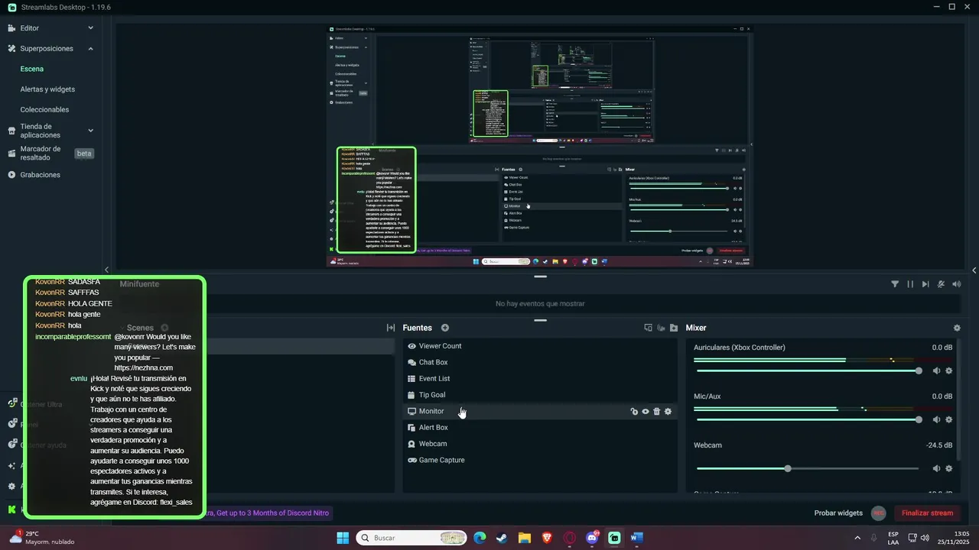Open Alertas y widgets in the sidebar

(x=47, y=89)
